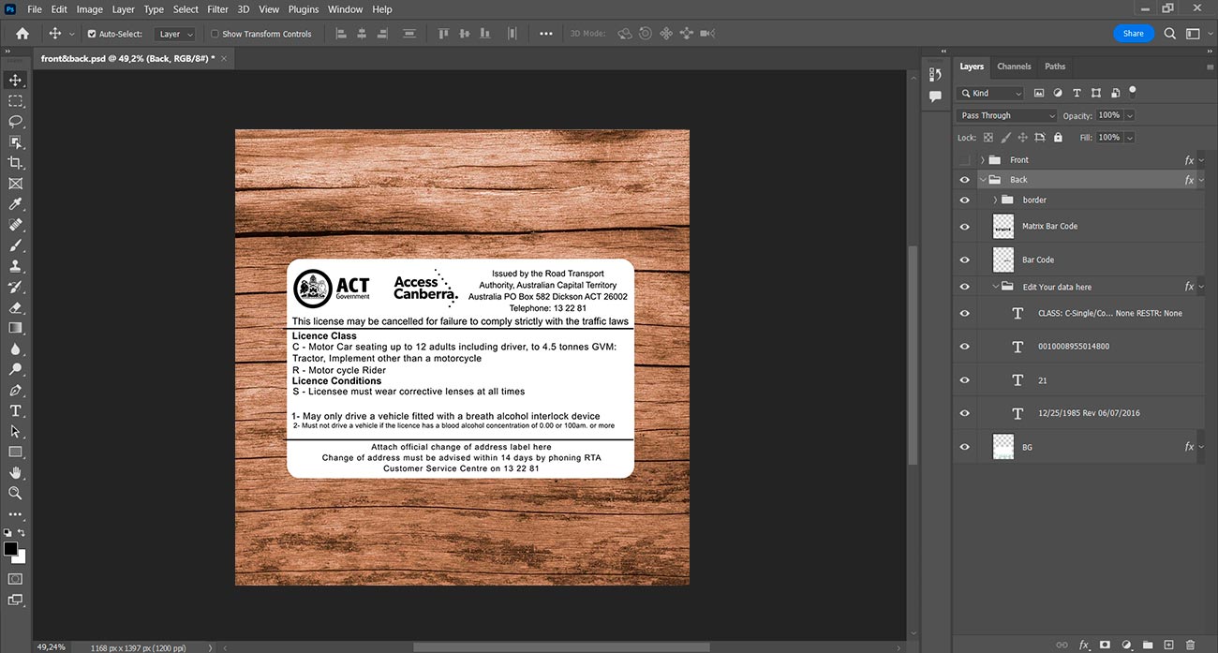Select the Crop tool
The width and height of the screenshot is (1218, 653).
[15, 162]
